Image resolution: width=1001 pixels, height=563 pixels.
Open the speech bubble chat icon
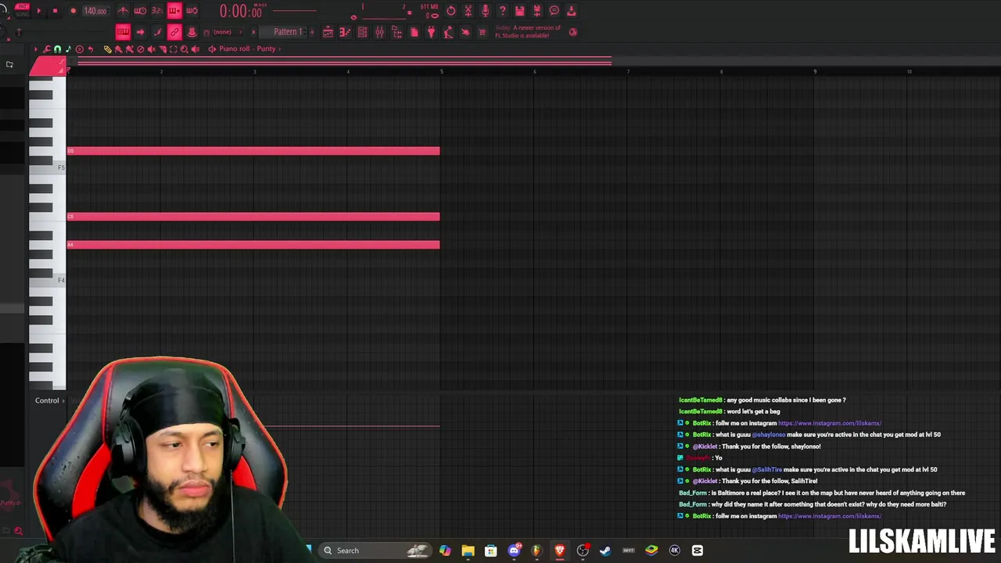click(x=554, y=11)
